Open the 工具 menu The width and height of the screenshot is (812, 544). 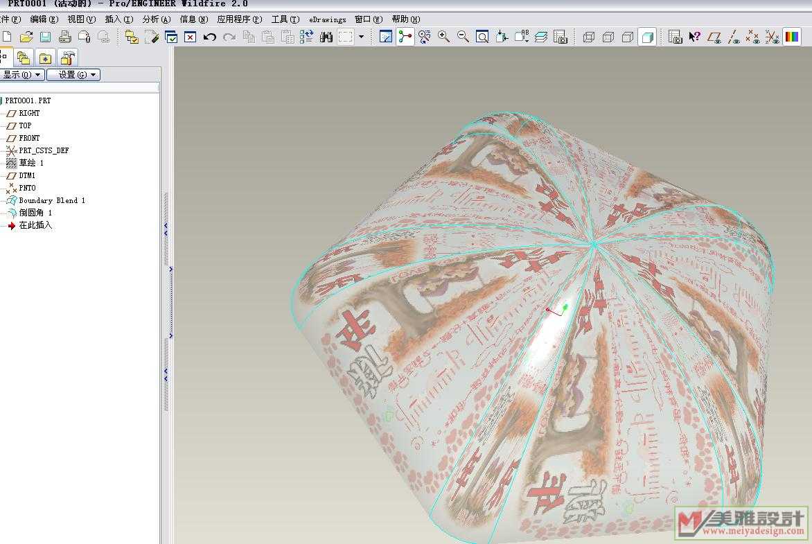click(x=285, y=19)
